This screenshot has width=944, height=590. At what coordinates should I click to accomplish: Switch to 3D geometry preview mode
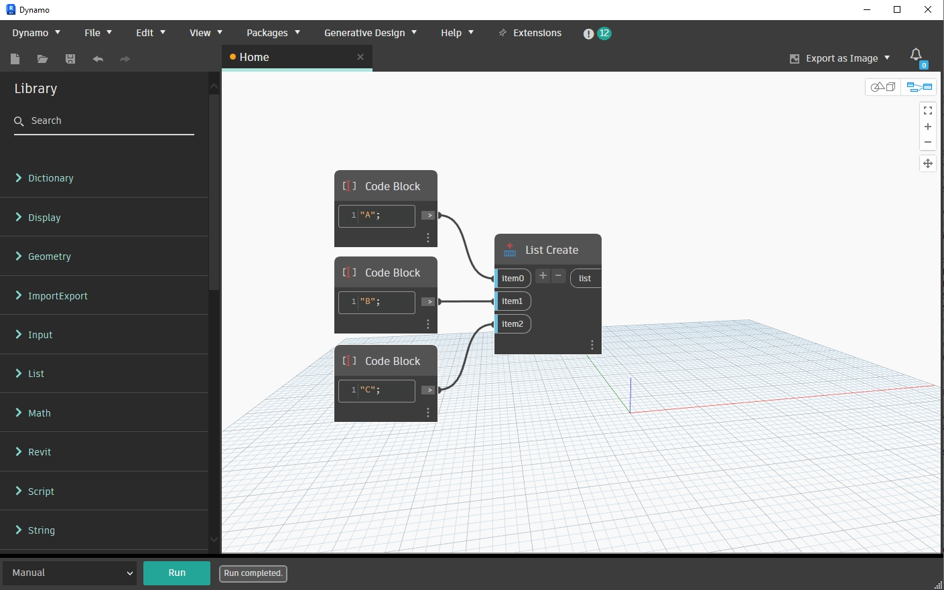coord(882,86)
